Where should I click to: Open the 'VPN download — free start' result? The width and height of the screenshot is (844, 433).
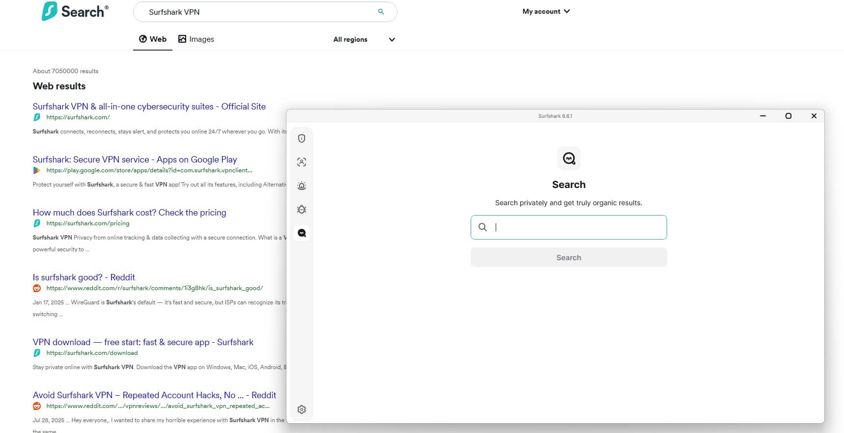pyautogui.click(x=143, y=342)
